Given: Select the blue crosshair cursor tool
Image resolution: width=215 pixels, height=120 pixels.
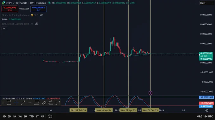Looking at the screenshot, I should (x=16, y=103).
